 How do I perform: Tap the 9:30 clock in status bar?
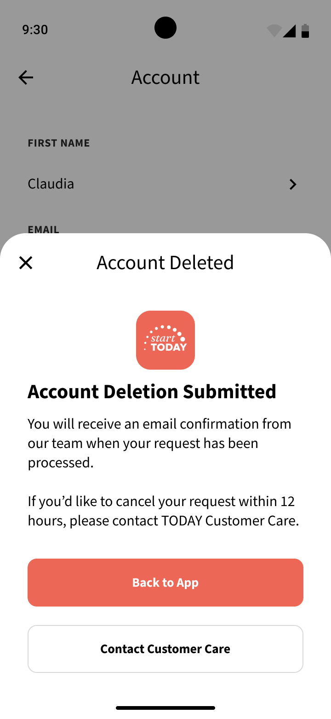point(35,29)
